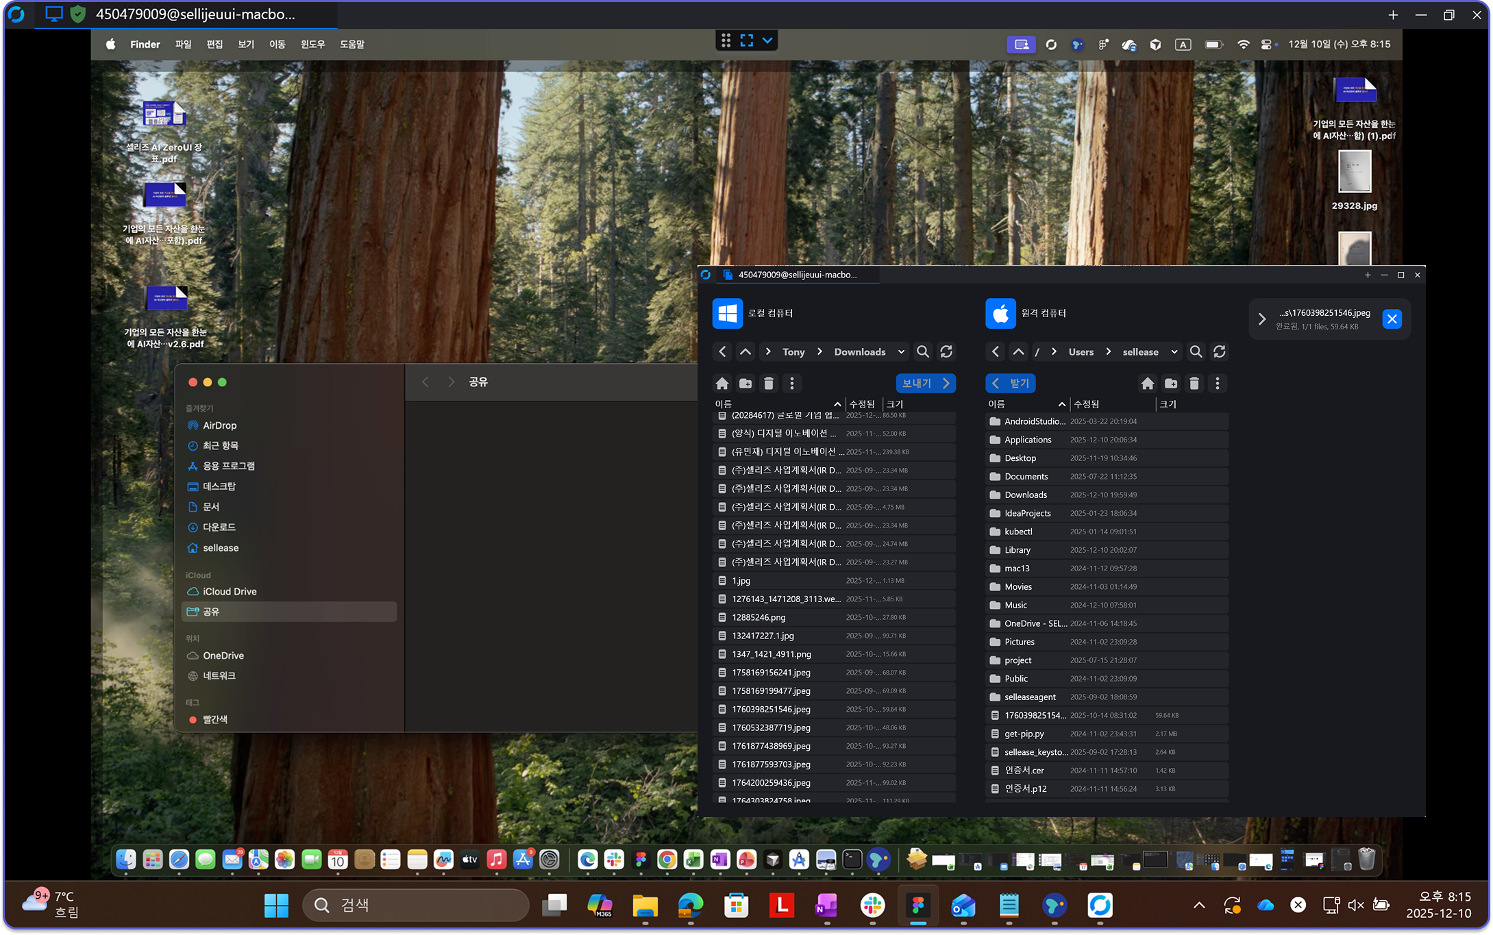Click the 보내기 send button
The width and height of the screenshot is (1493, 935).
click(x=925, y=384)
